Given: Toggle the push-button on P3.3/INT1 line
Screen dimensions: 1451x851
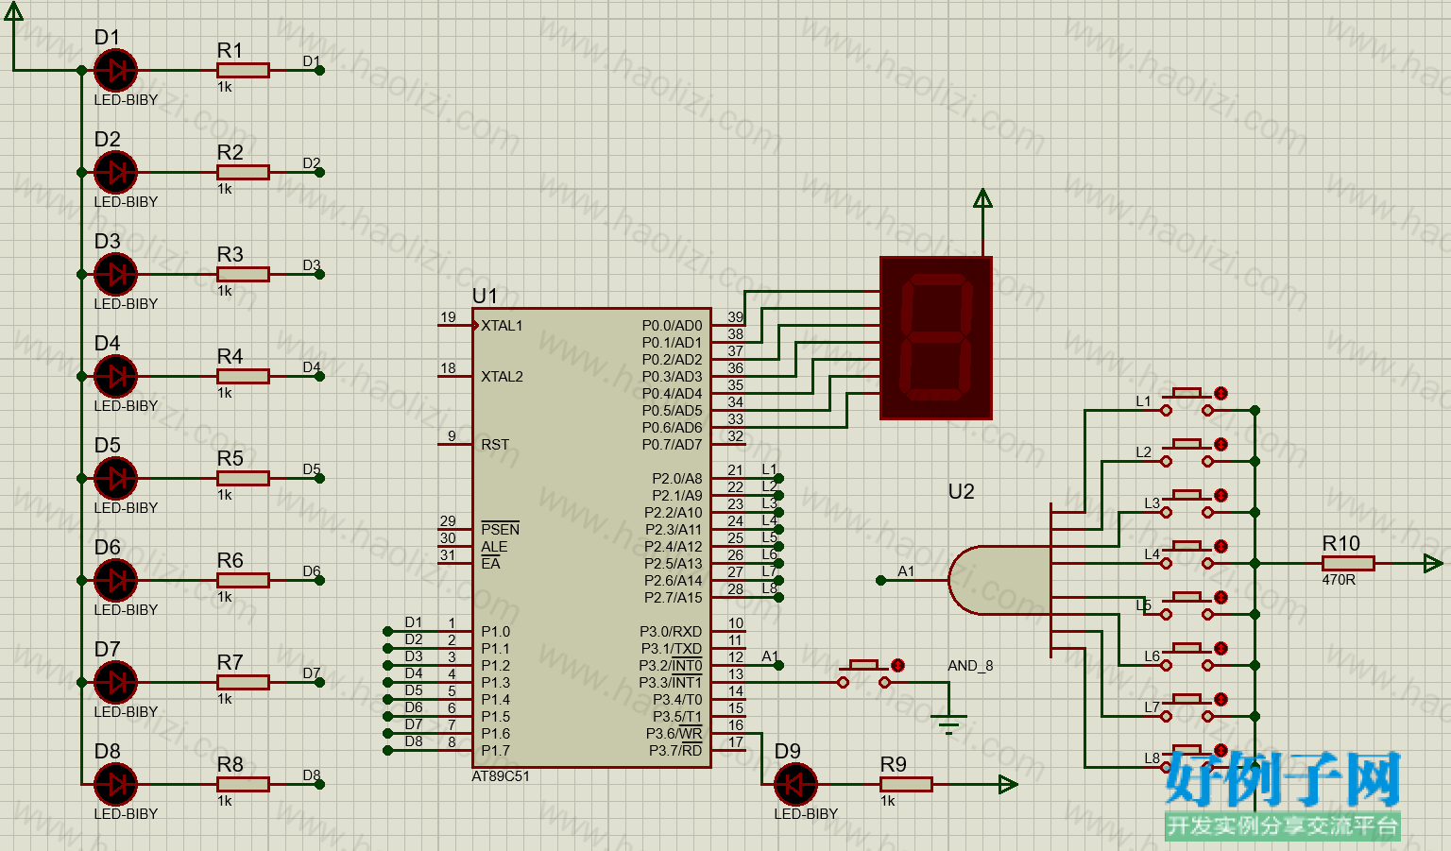Looking at the screenshot, I should click(x=864, y=673).
